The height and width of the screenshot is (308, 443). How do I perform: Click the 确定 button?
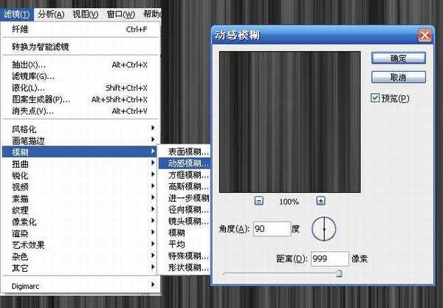[398, 58]
